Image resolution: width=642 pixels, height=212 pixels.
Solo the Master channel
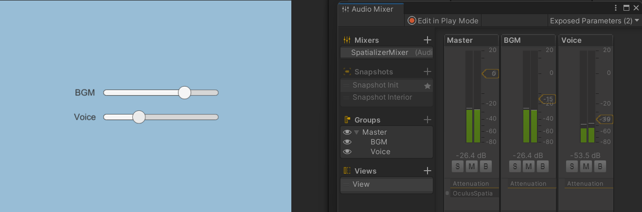[457, 167]
